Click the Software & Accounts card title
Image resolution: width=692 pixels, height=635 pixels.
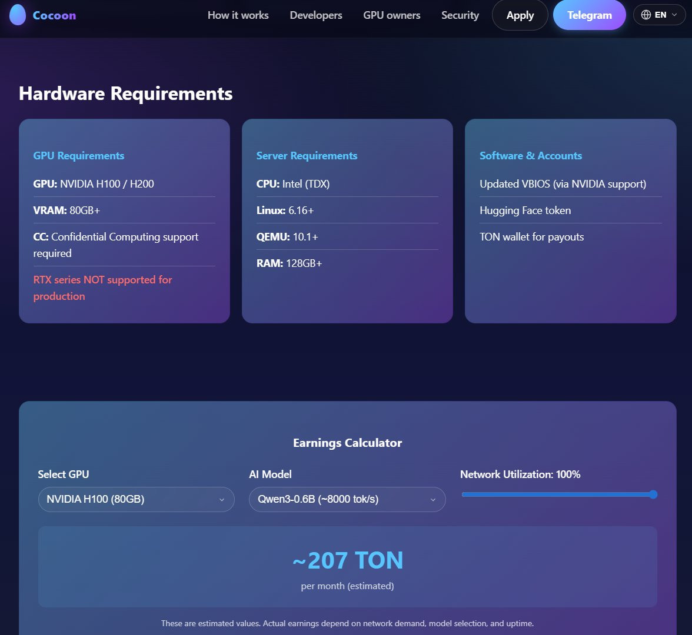tap(531, 156)
